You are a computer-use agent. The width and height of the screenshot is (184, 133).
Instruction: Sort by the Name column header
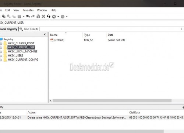click(x=66, y=35)
